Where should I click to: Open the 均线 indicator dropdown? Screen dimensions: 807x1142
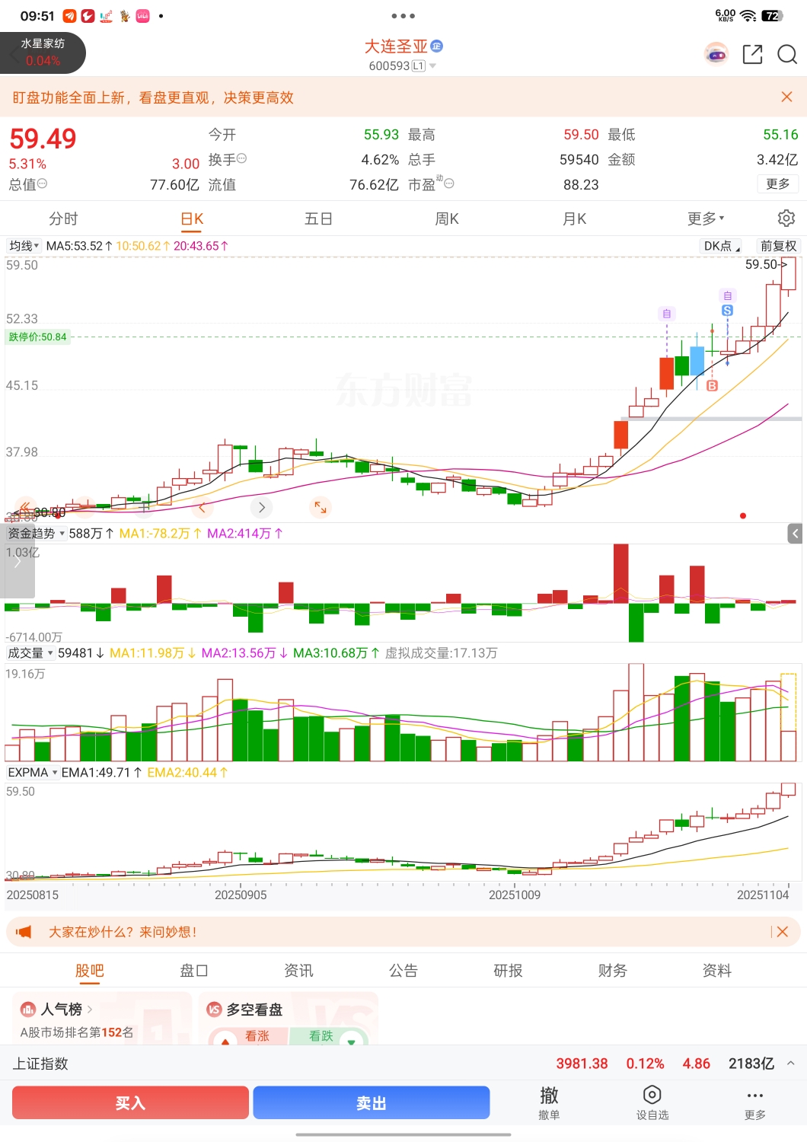(x=24, y=246)
